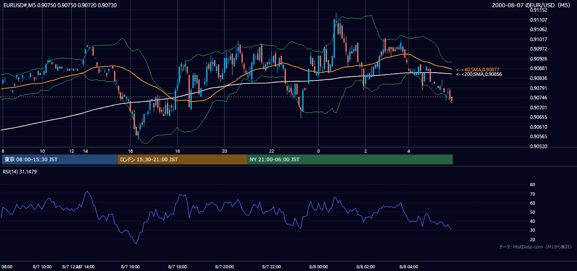Click the 8/7 20:00 bottom time label
577x271 pixels.
click(224, 267)
